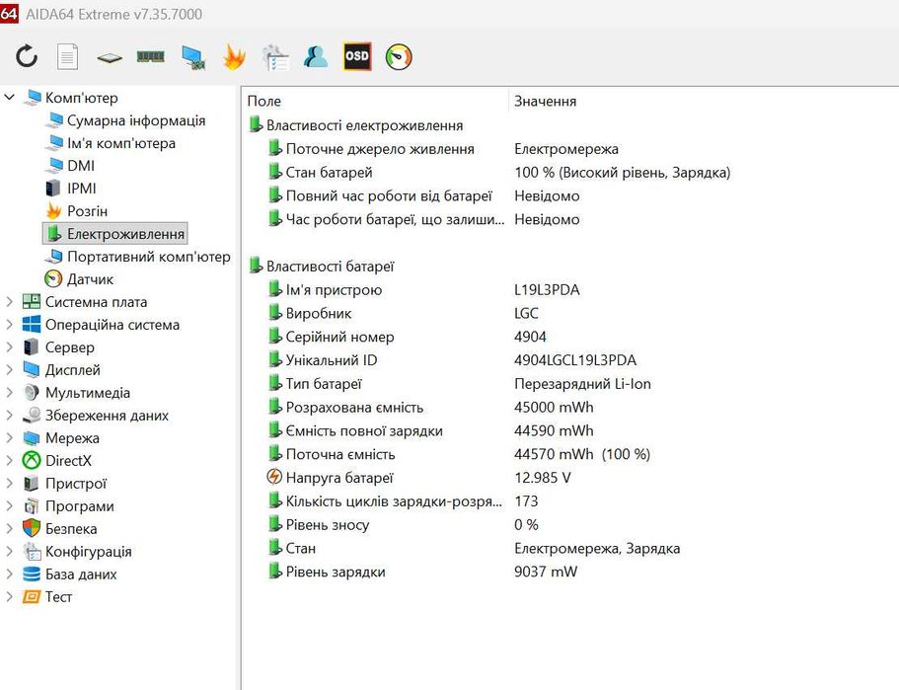Click the user profile toolbar icon

pos(316,57)
